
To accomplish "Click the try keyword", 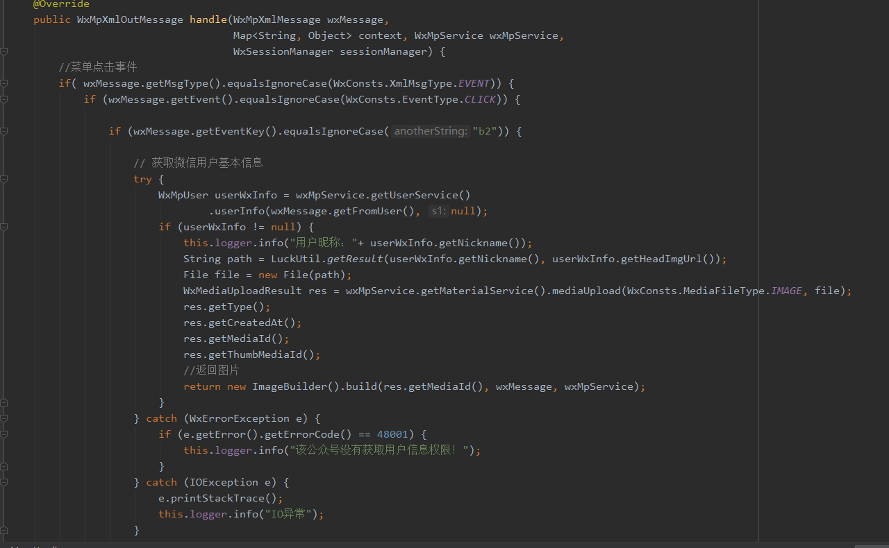I will click(142, 179).
